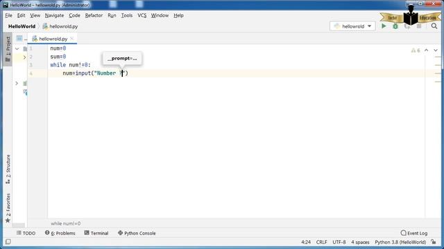Open the Run menu
Screen dimensions: 444x249
point(112,15)
